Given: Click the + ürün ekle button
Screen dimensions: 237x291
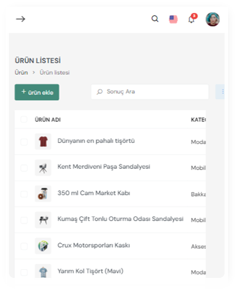Looking at the screenshot, I should click(x=37, y=92).
